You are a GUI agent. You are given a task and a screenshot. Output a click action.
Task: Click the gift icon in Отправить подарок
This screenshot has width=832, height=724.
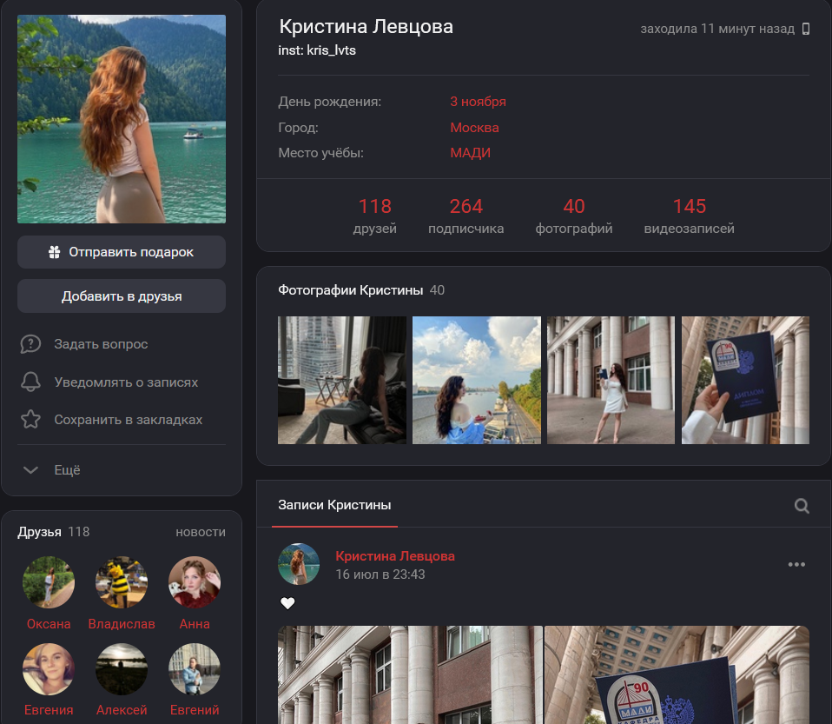point(54,252)
